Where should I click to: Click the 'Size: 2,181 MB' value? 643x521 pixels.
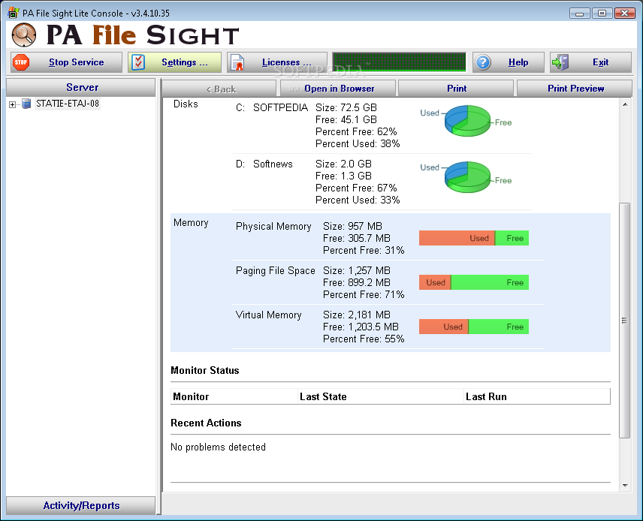[x=356, y=315]
